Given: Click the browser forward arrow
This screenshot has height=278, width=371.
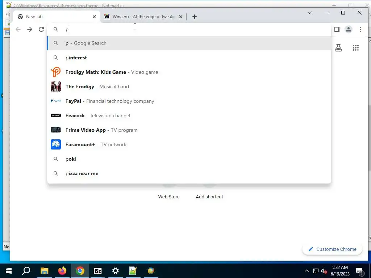Looking at the screenshot, I should 30,29.
